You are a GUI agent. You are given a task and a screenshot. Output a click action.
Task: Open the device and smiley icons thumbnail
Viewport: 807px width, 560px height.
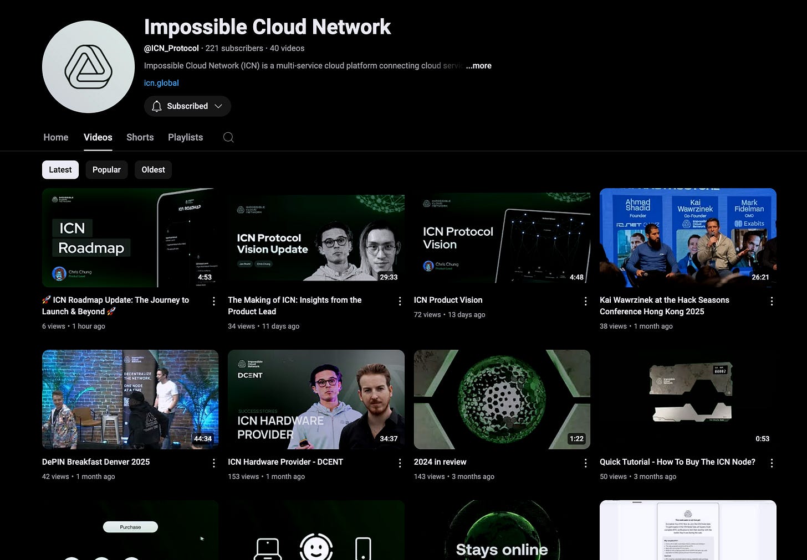point(316,530)
